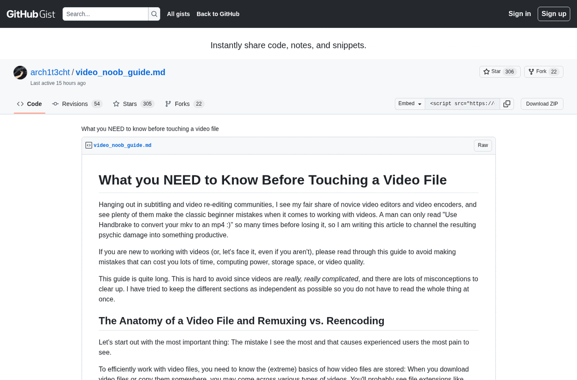Focus the Search gists field
Screen dimensions: 577x380
pyautogui.click(x=106, y=14)
